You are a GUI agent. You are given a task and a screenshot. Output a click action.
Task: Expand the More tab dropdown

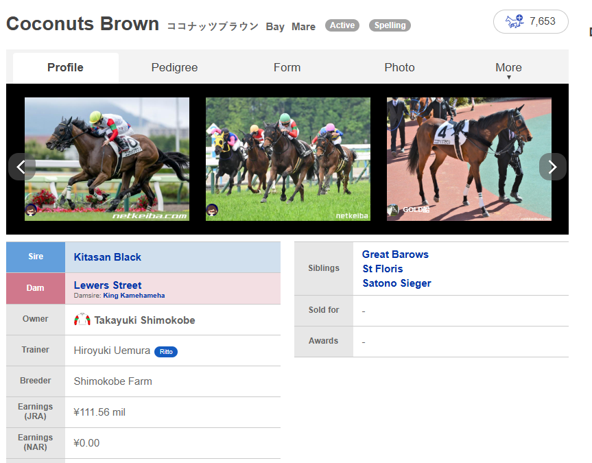click(x=508, y=68)
